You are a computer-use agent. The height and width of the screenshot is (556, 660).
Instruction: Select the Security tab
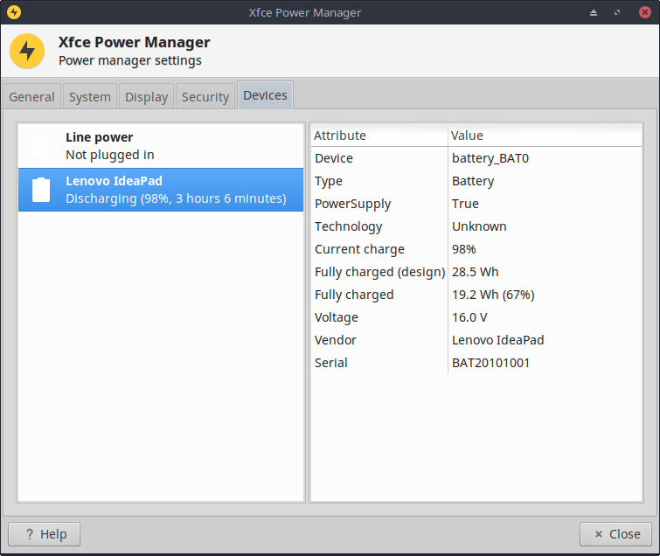205,97
